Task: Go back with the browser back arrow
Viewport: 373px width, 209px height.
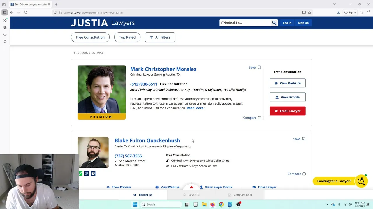Action: point(12,12)
